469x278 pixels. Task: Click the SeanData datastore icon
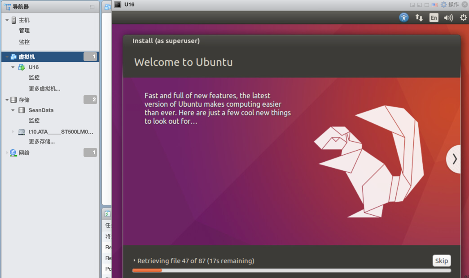22,110
